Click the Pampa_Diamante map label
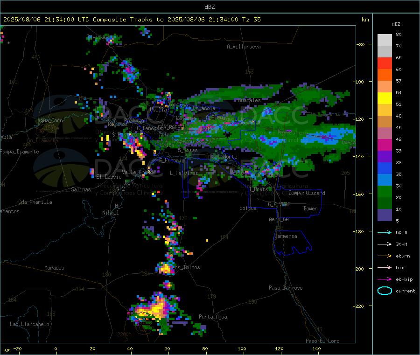 pos(20,152)
